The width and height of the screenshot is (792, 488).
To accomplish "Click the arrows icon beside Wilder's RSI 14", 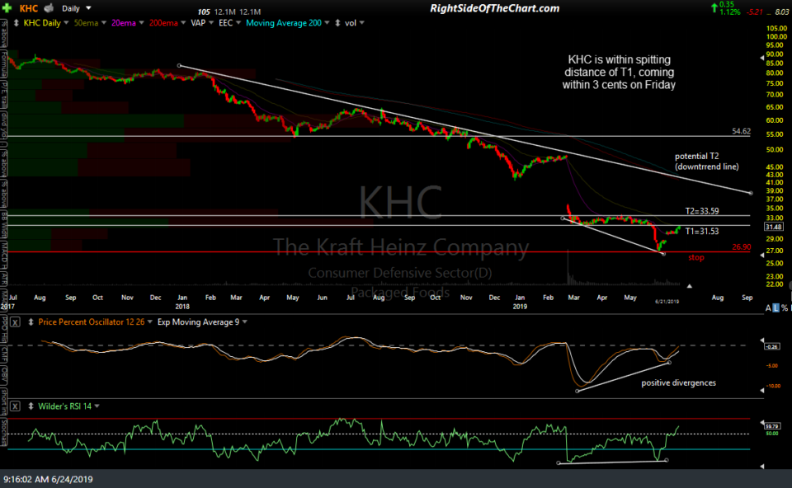I will [31, 406].
